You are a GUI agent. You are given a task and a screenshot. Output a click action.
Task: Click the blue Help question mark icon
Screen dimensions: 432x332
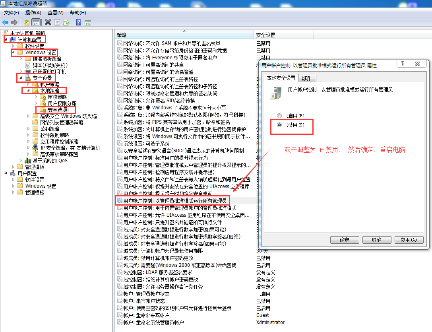click(x=79, y=22)
